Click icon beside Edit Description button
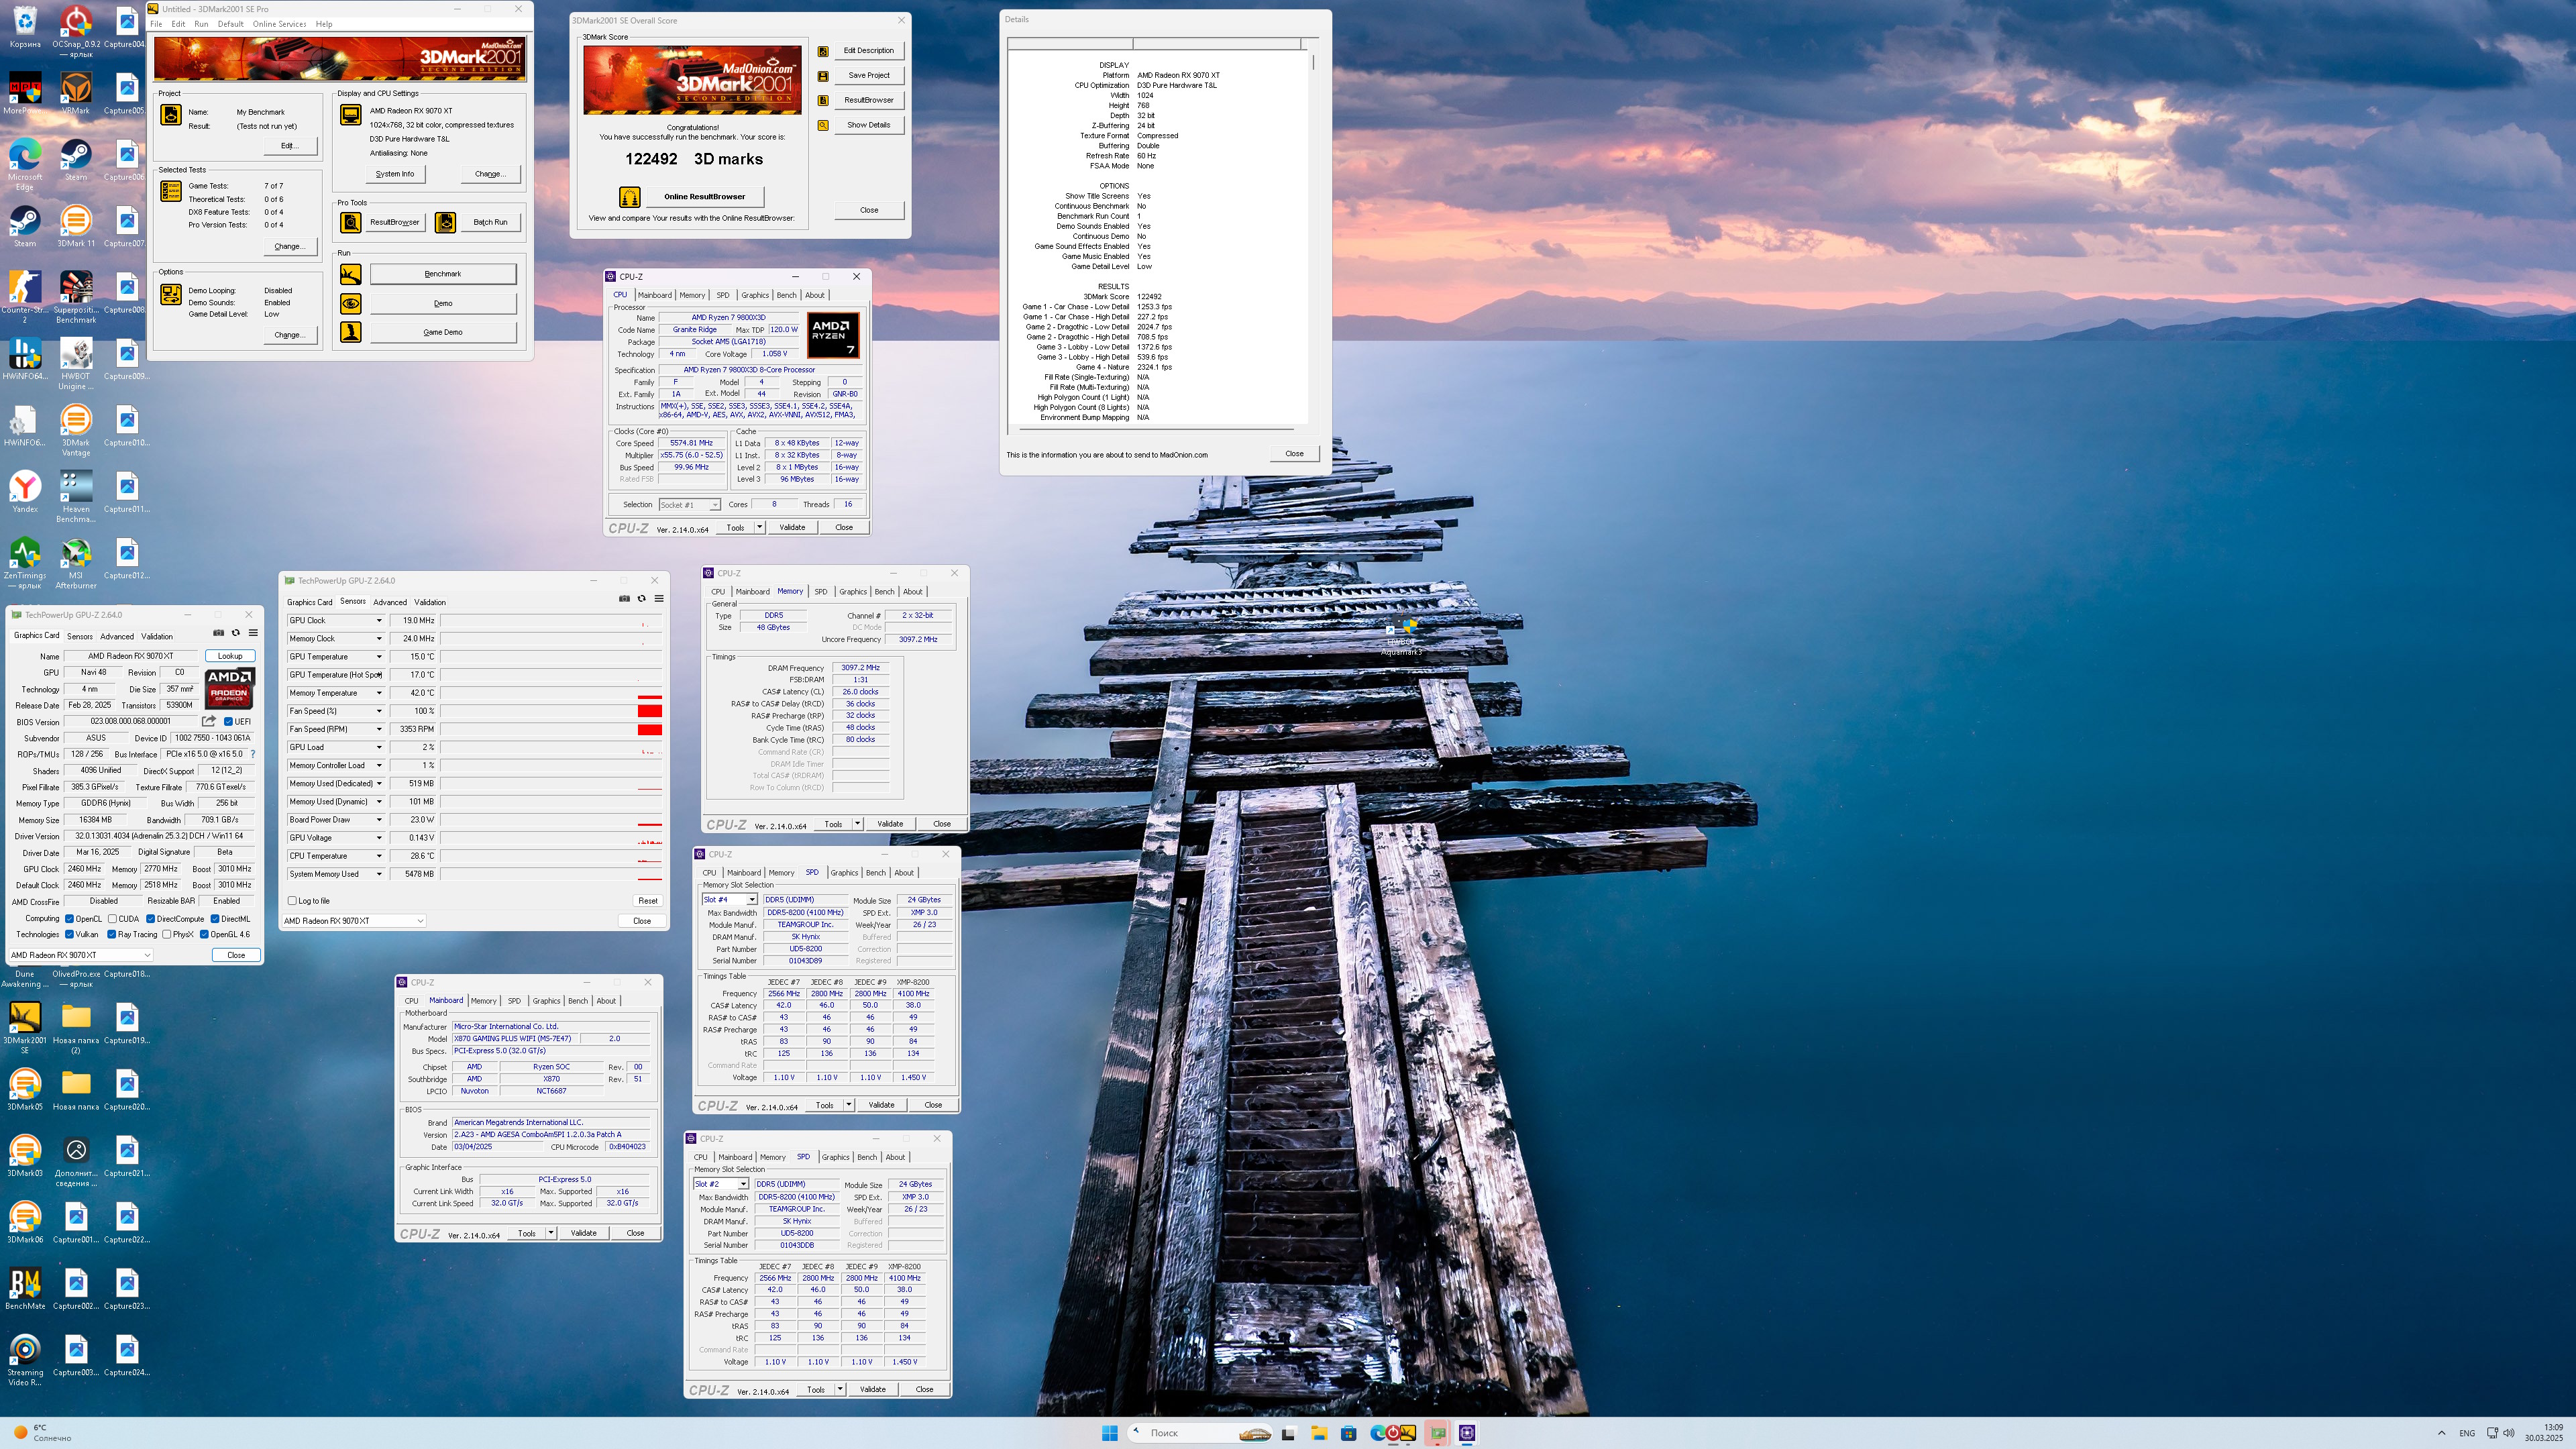The image size is (2576, 1449). (823, 51)
